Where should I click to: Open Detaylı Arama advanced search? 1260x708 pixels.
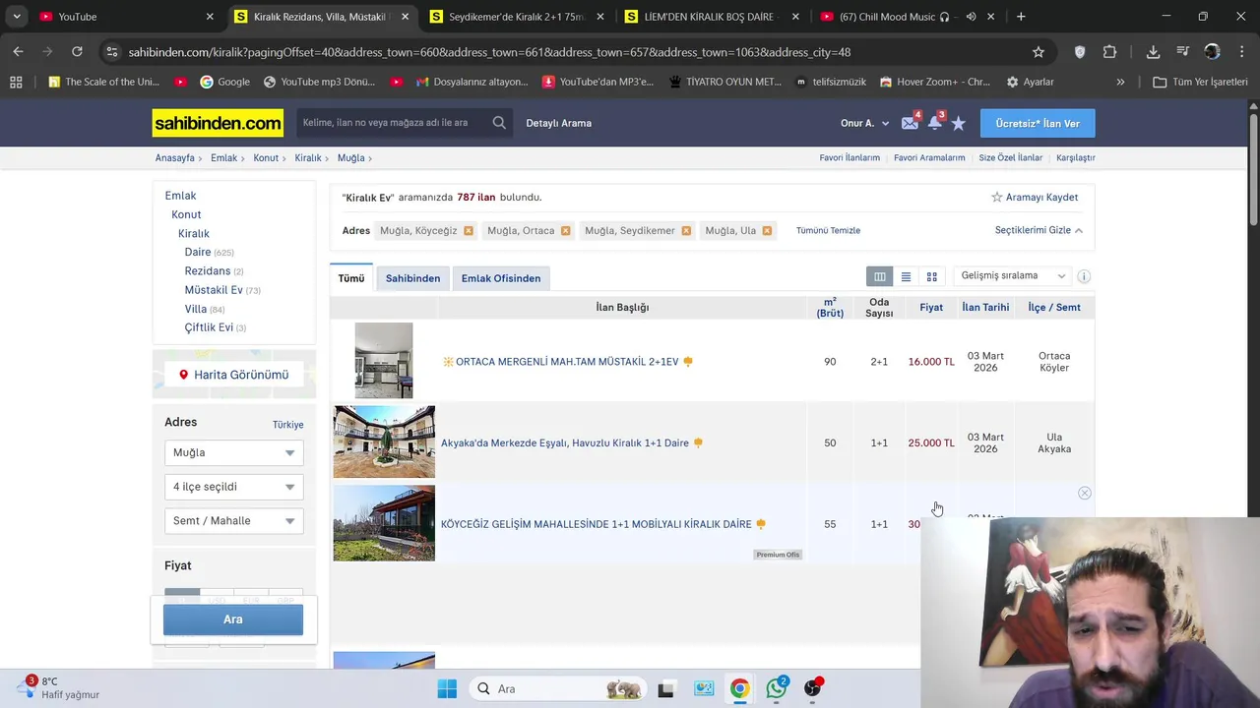coord(559,123)
